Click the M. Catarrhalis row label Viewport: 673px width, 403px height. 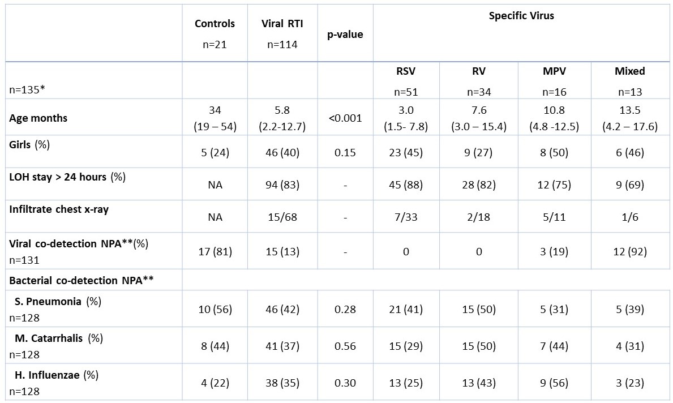[x=59, y=338]
